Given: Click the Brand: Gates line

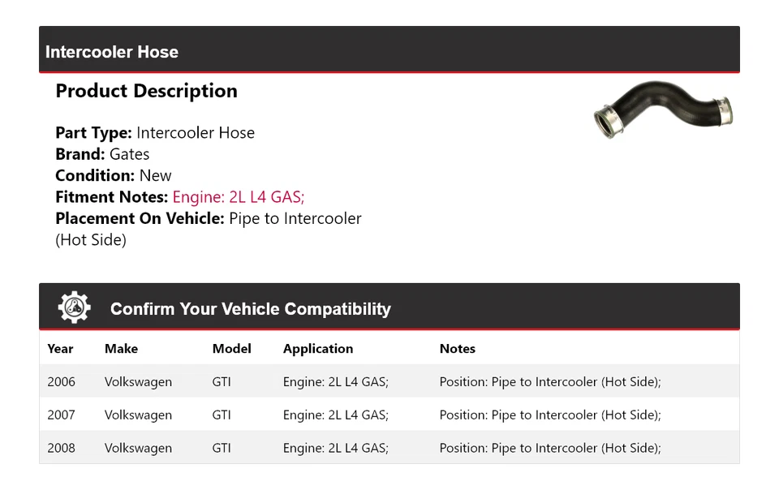Looking at the screenshot, I should [x=102, y=154].
